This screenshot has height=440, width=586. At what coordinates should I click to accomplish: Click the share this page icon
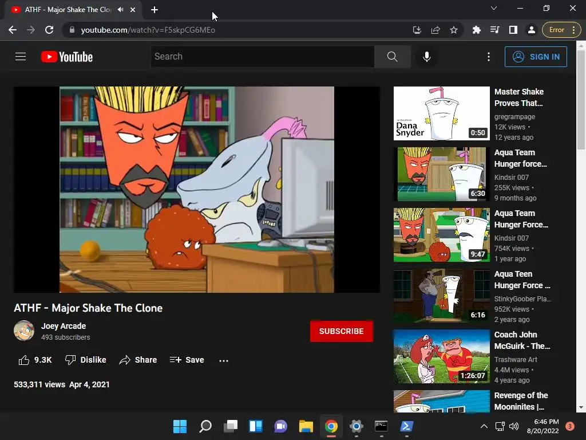(x=435, y=30)
